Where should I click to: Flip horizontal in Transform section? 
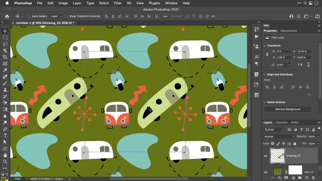click(x=300, y=65)
